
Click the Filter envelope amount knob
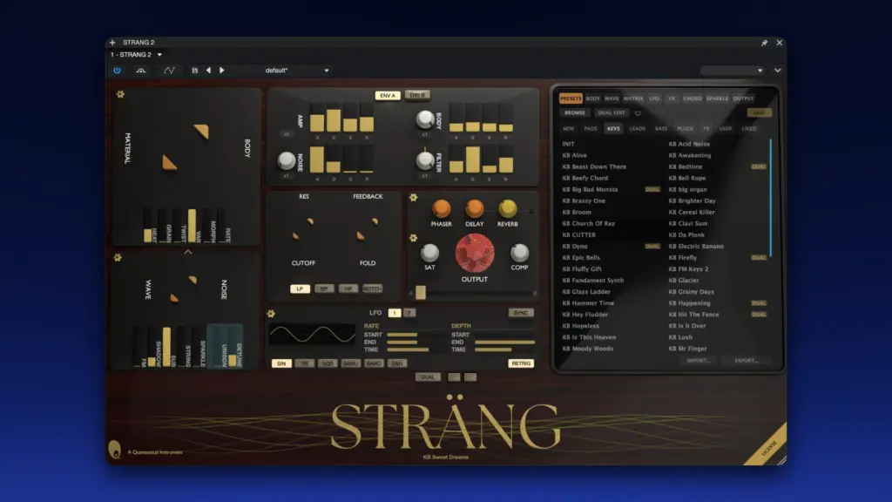[424, 161]
